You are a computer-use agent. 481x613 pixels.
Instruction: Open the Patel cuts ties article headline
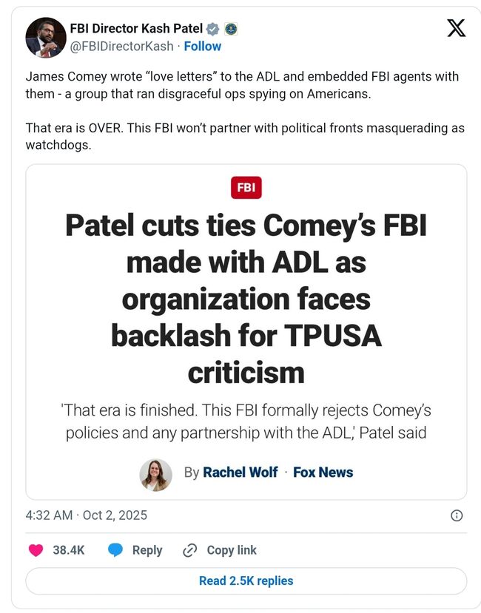click(246, 299)
